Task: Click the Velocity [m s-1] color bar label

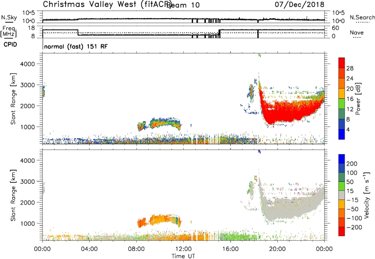Action: pos(367,195)
